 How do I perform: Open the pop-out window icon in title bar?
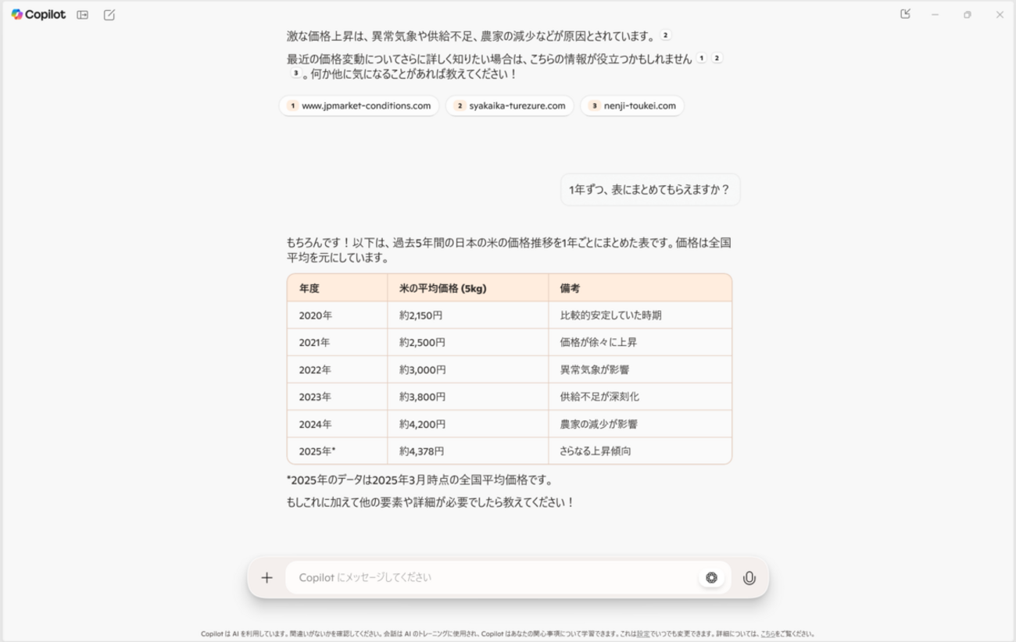click(905, 14)
